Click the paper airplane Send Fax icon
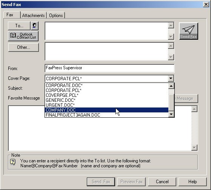 click(x=188, y=31)
